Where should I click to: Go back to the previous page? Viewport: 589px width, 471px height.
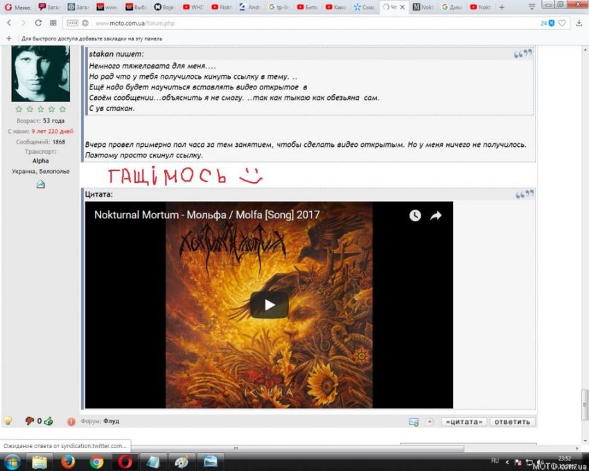click(10, 23)
